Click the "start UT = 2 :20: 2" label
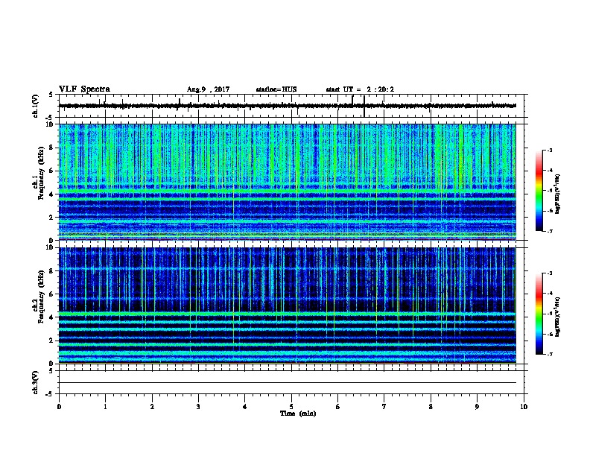The height and width of the screenshot is (456, 590). pos(360,89)
